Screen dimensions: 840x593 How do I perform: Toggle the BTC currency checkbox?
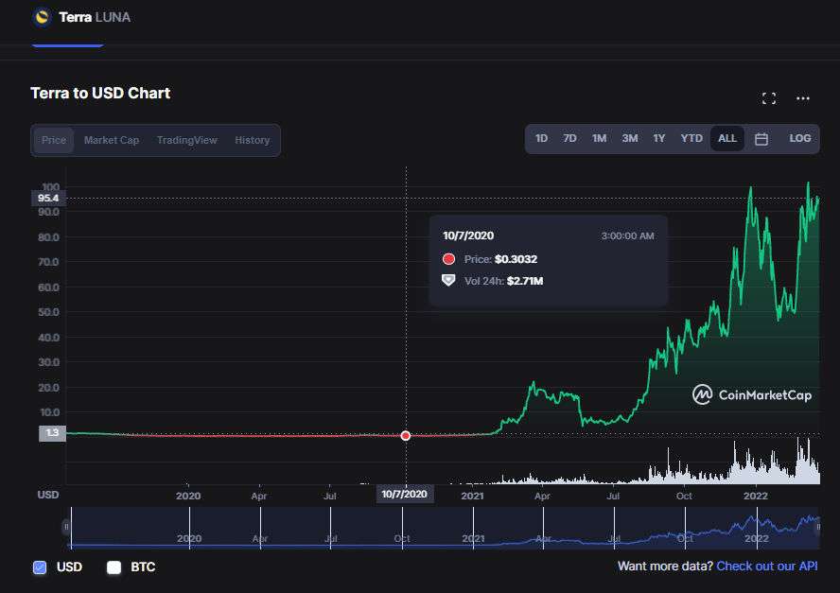114,567
